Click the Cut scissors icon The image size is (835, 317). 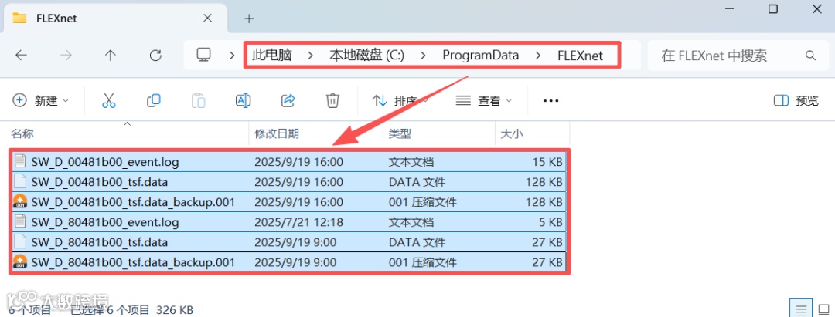(109, 100)
